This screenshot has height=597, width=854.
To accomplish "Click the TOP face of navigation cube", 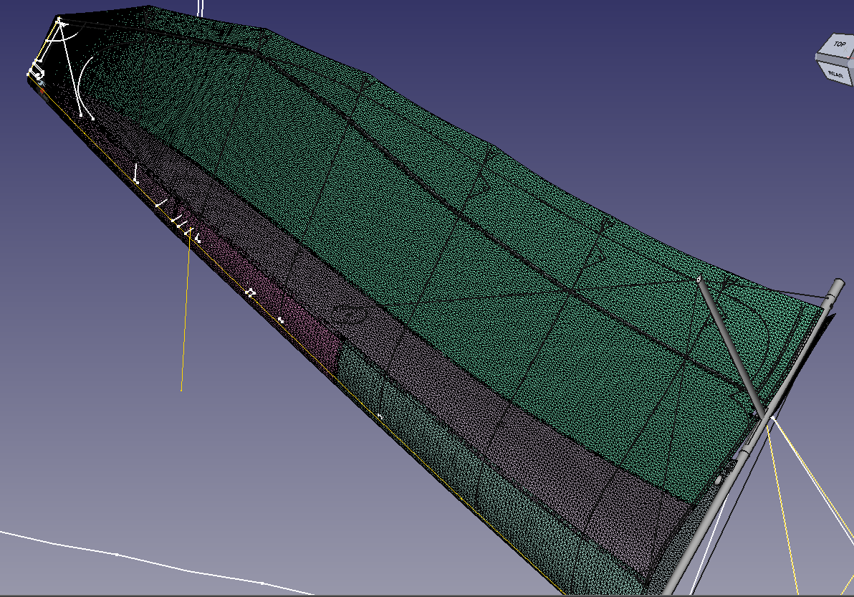I will click(838, 47).
